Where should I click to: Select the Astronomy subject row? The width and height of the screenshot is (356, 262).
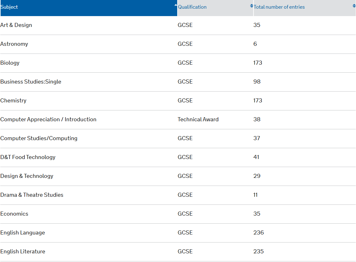click(14, 44)
